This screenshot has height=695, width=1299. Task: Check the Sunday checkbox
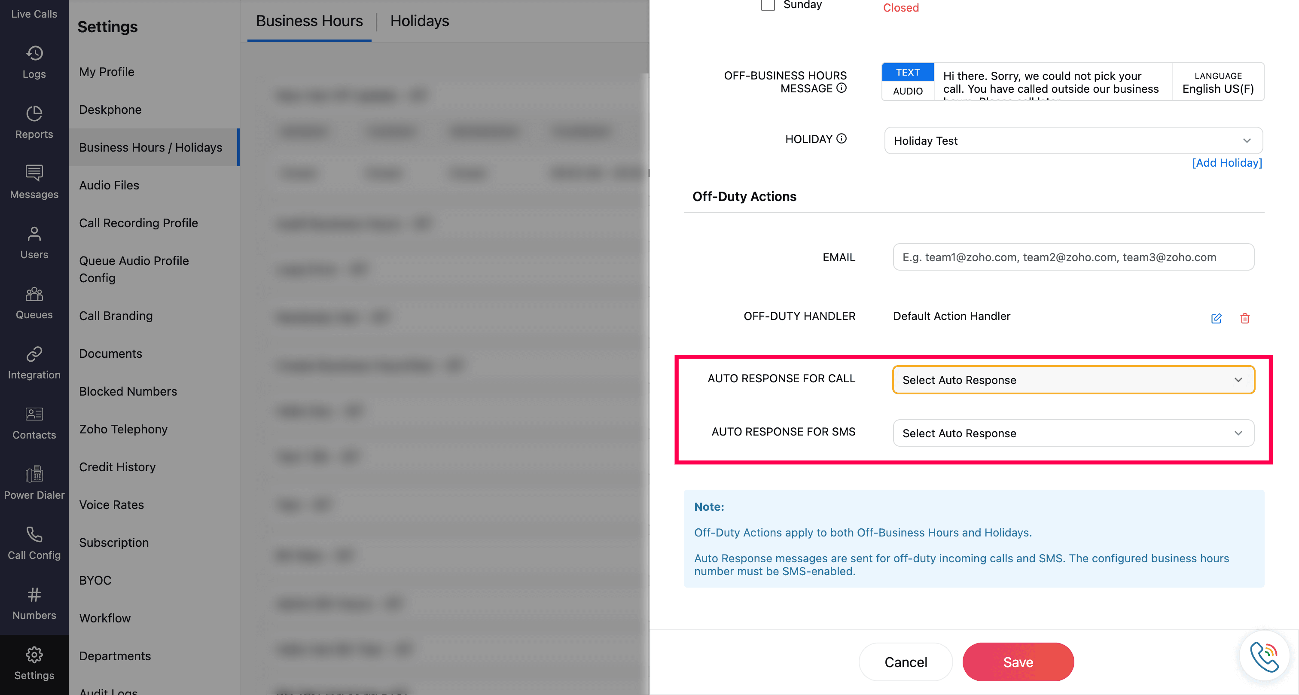768,5
